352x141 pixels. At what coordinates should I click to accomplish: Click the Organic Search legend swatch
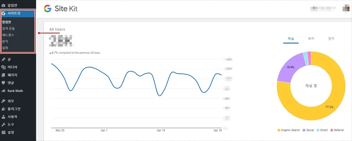point(279,130)
